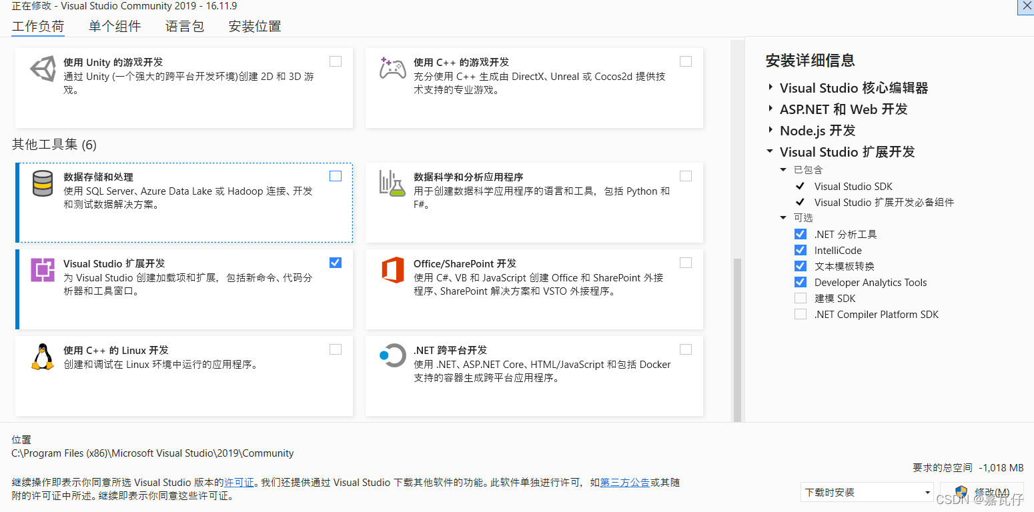This screenshot has height=512, width=1034.
Task: Check the 使用 Unity 的游戏开发 workload
Action: click(336, 61)
